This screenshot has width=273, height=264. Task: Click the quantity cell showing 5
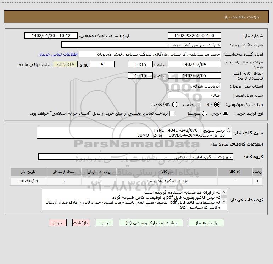click(x=63, y=181)
